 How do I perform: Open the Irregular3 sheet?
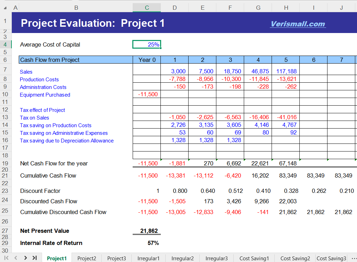pyautogui.click(x=216, y=258)
